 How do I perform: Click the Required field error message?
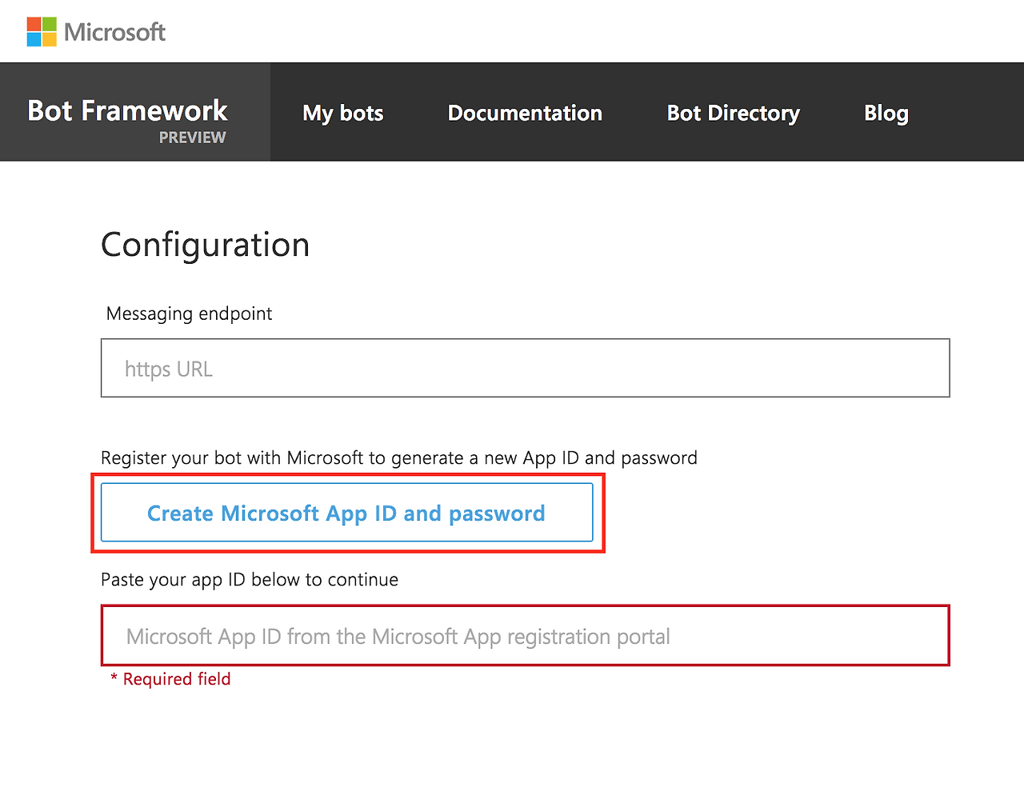click(x=177, y=679)
